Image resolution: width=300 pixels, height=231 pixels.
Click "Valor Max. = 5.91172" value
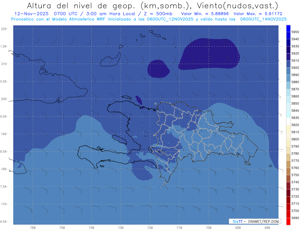[258, 14]
